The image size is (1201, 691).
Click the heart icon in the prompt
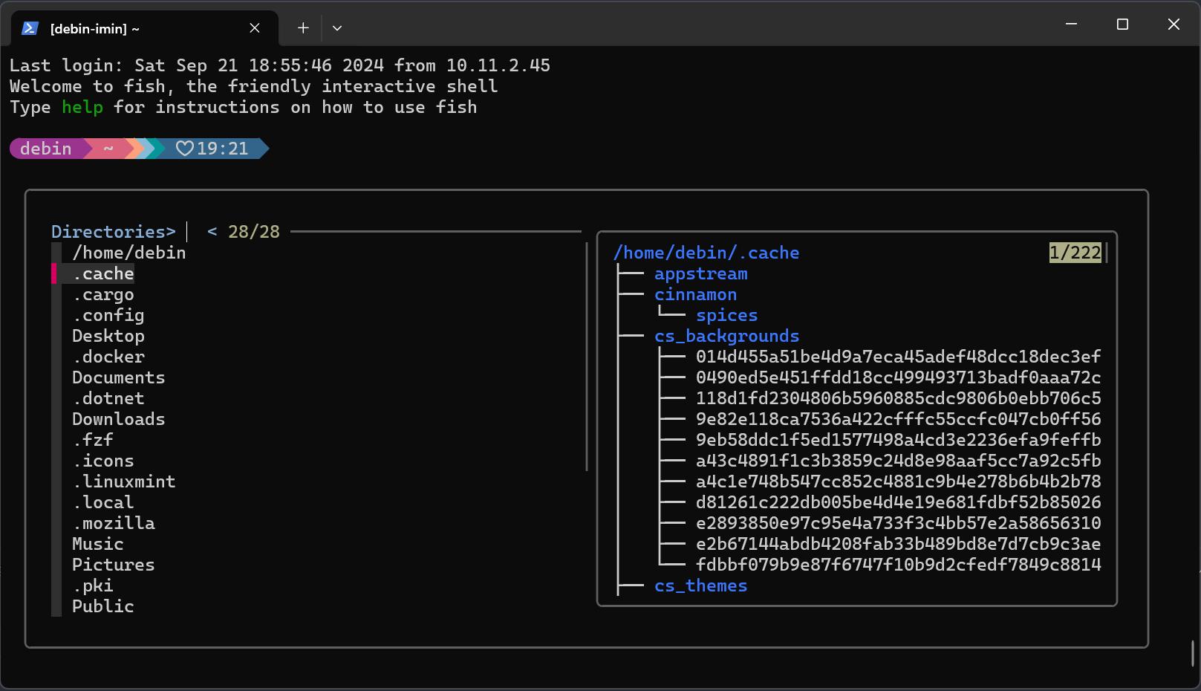(x=184, y=149)
